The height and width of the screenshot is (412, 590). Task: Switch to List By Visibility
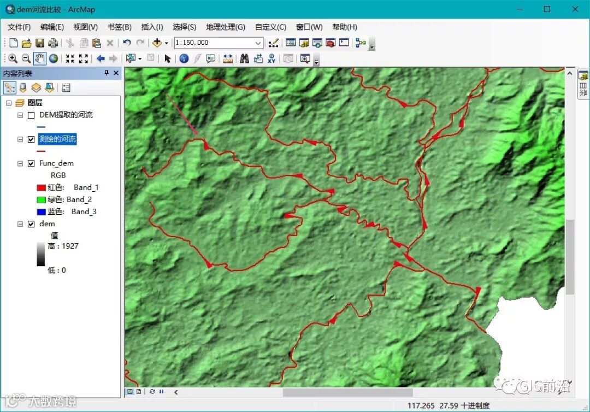point(36,87)
